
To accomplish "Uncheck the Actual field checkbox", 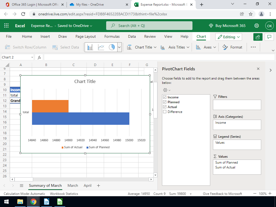I will [165, 107].
